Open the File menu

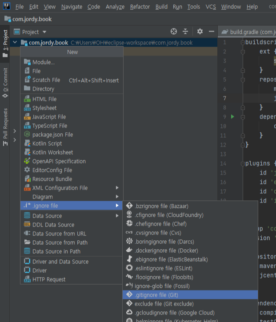click(20, 7)
